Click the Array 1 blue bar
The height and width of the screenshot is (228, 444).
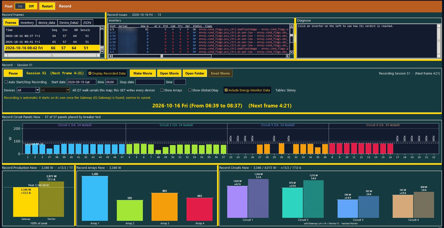coord(95,198)
